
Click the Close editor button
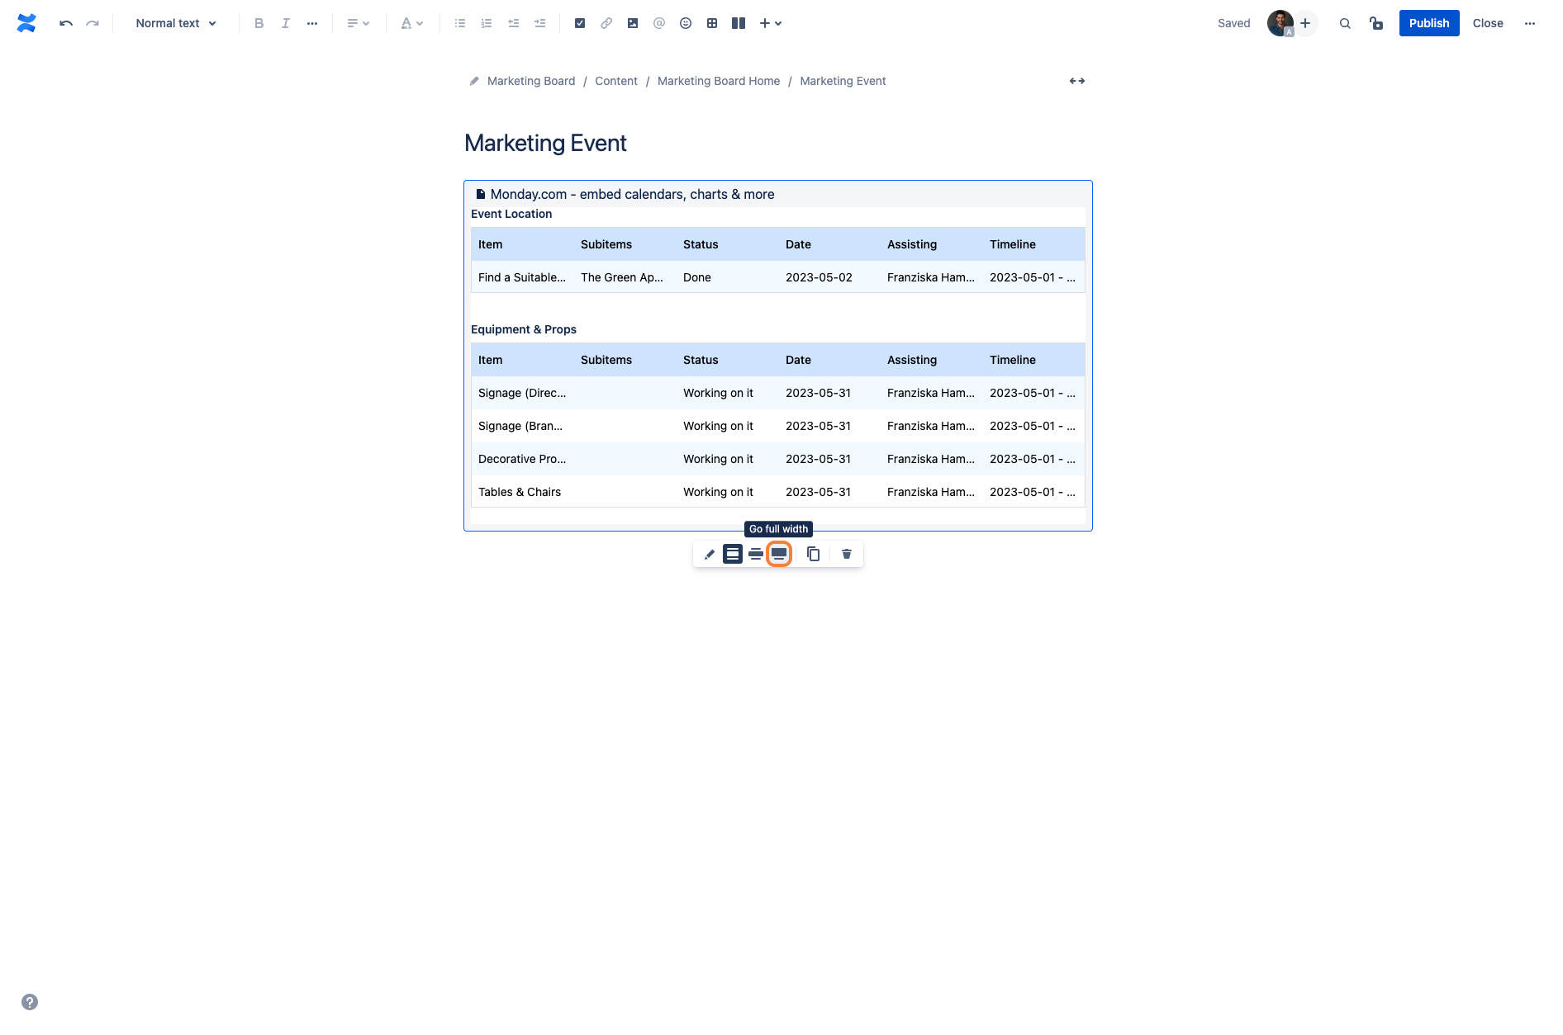click(x=1487, y=23)
